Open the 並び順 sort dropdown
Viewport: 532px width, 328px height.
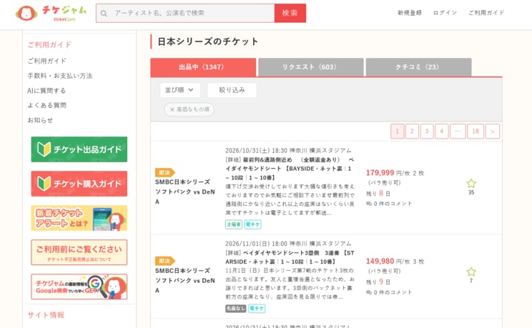179,90
